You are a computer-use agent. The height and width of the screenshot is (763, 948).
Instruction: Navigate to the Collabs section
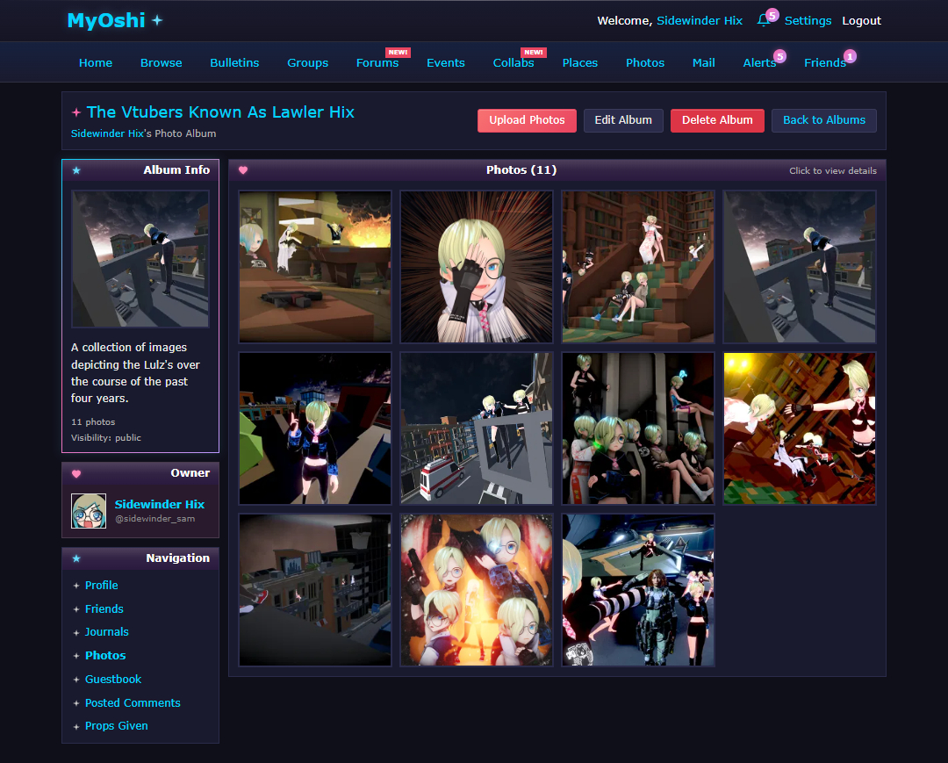click(x=513, y=63)
